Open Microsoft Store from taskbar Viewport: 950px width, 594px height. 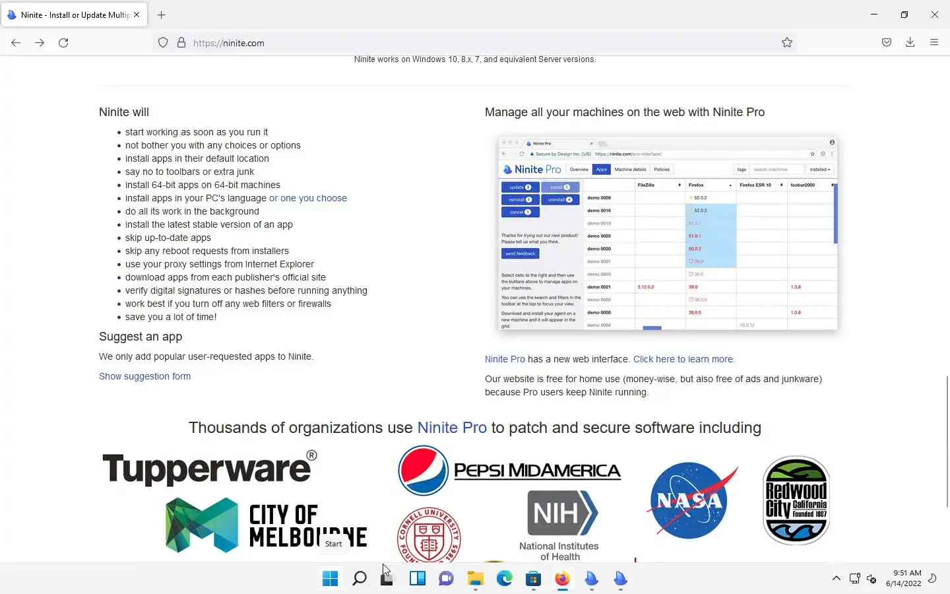tap(534, 579)
